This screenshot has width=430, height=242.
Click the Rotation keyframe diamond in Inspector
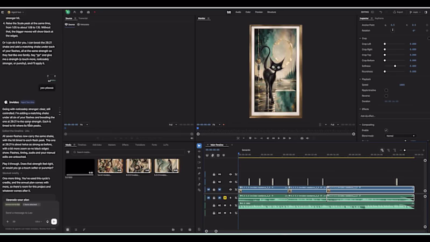coord(427,31)
